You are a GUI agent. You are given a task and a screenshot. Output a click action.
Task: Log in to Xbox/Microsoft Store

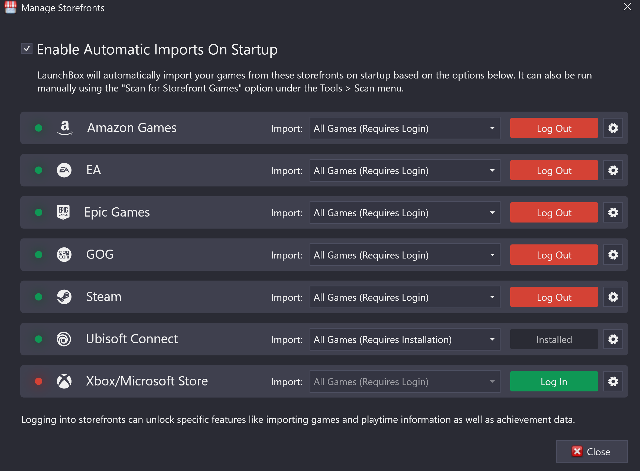[x=554, y=381]
